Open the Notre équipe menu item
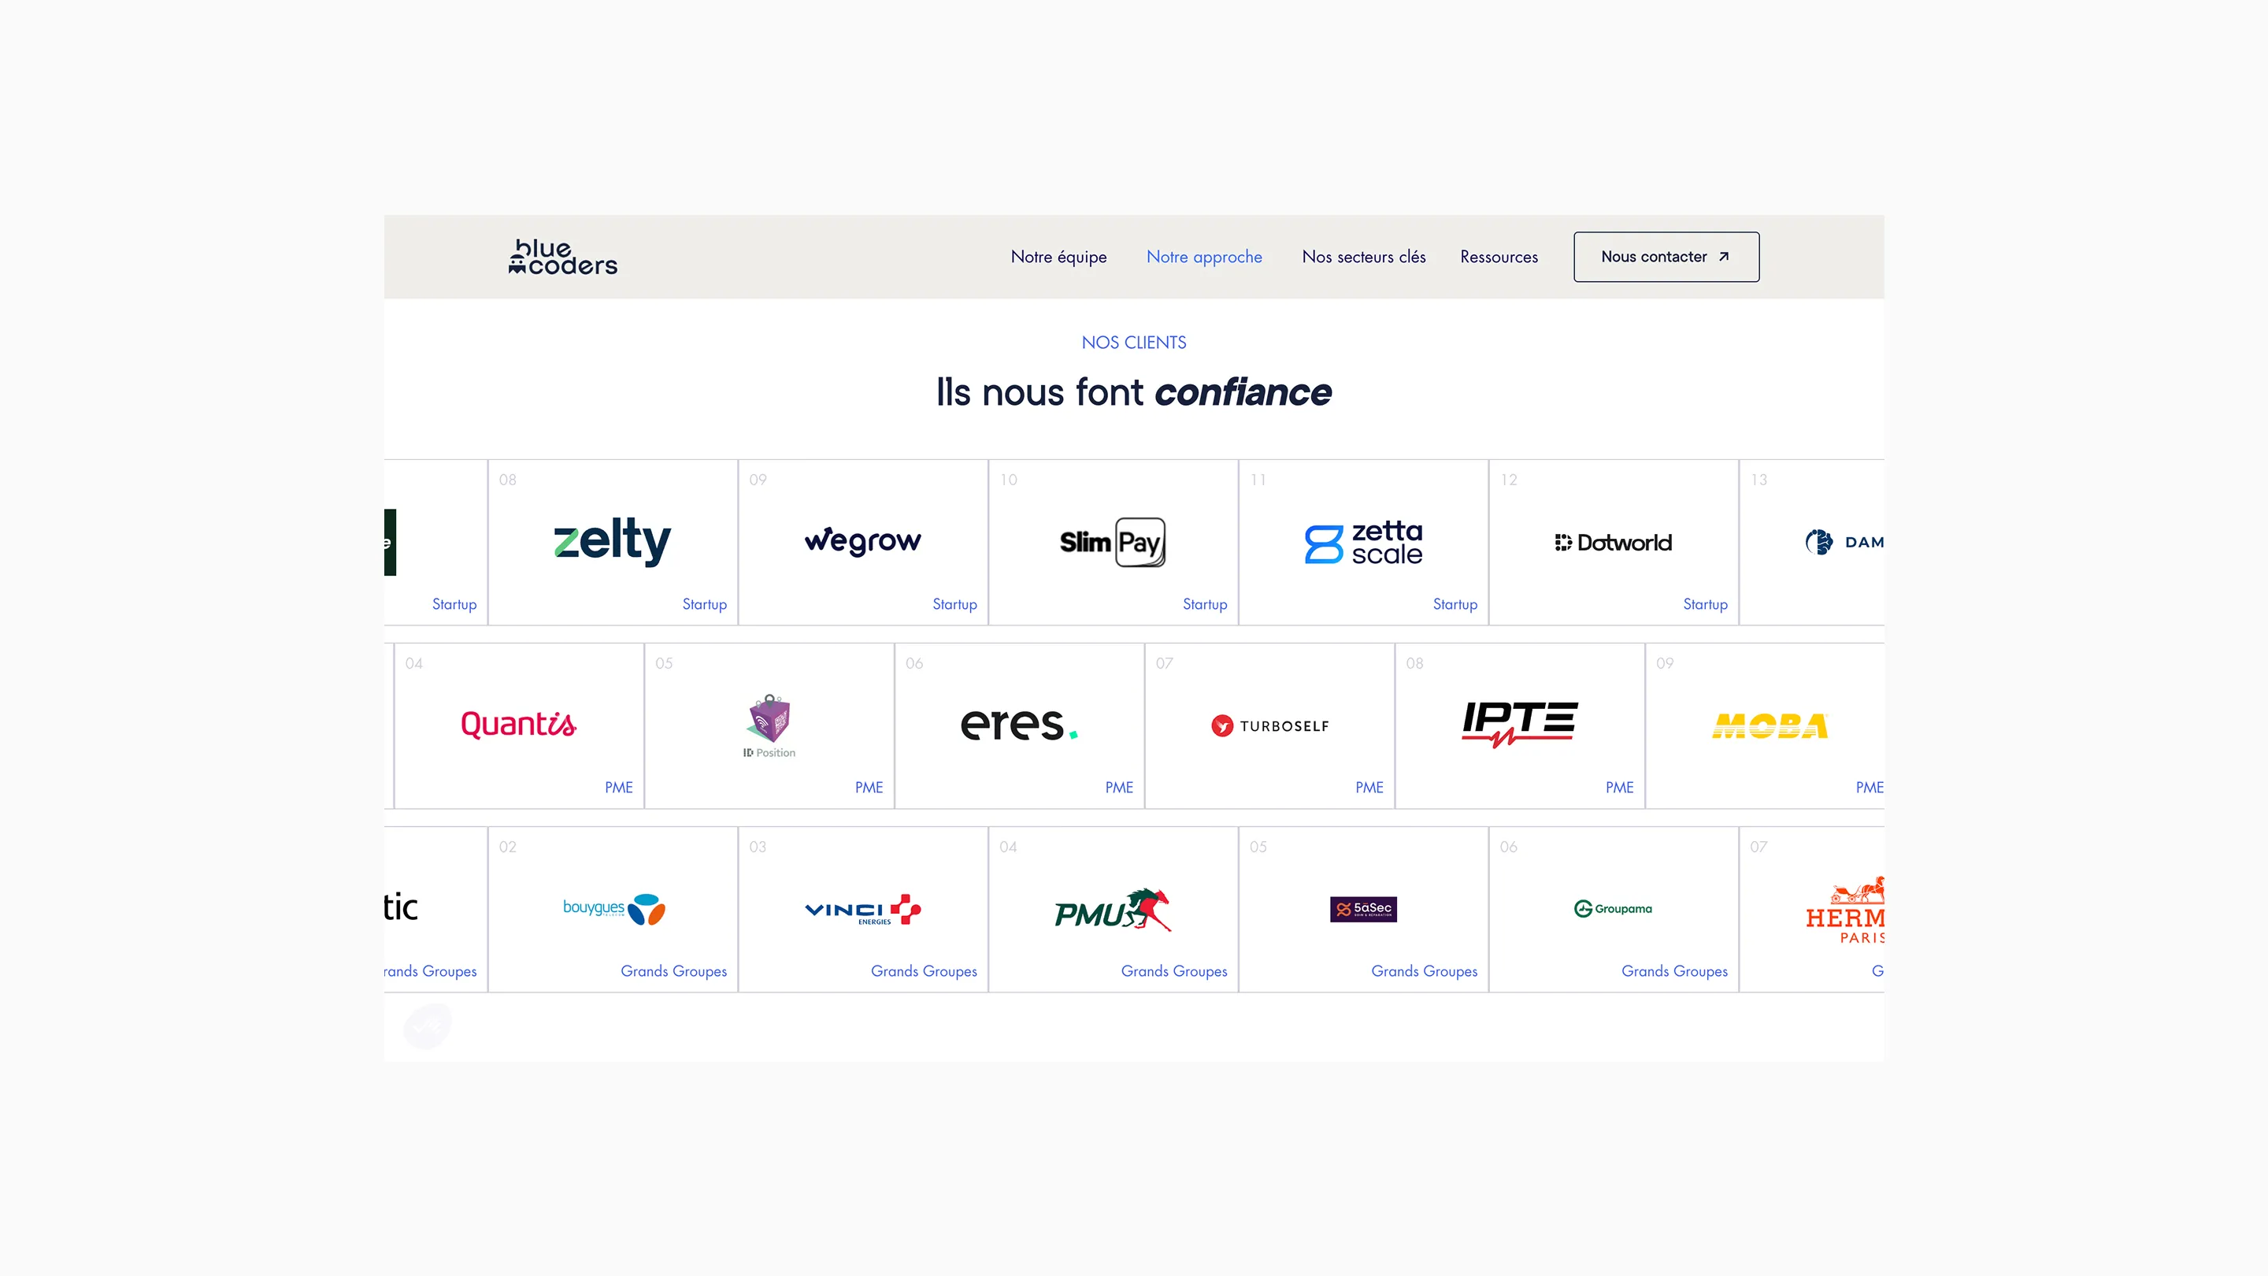 (1059, 256)
